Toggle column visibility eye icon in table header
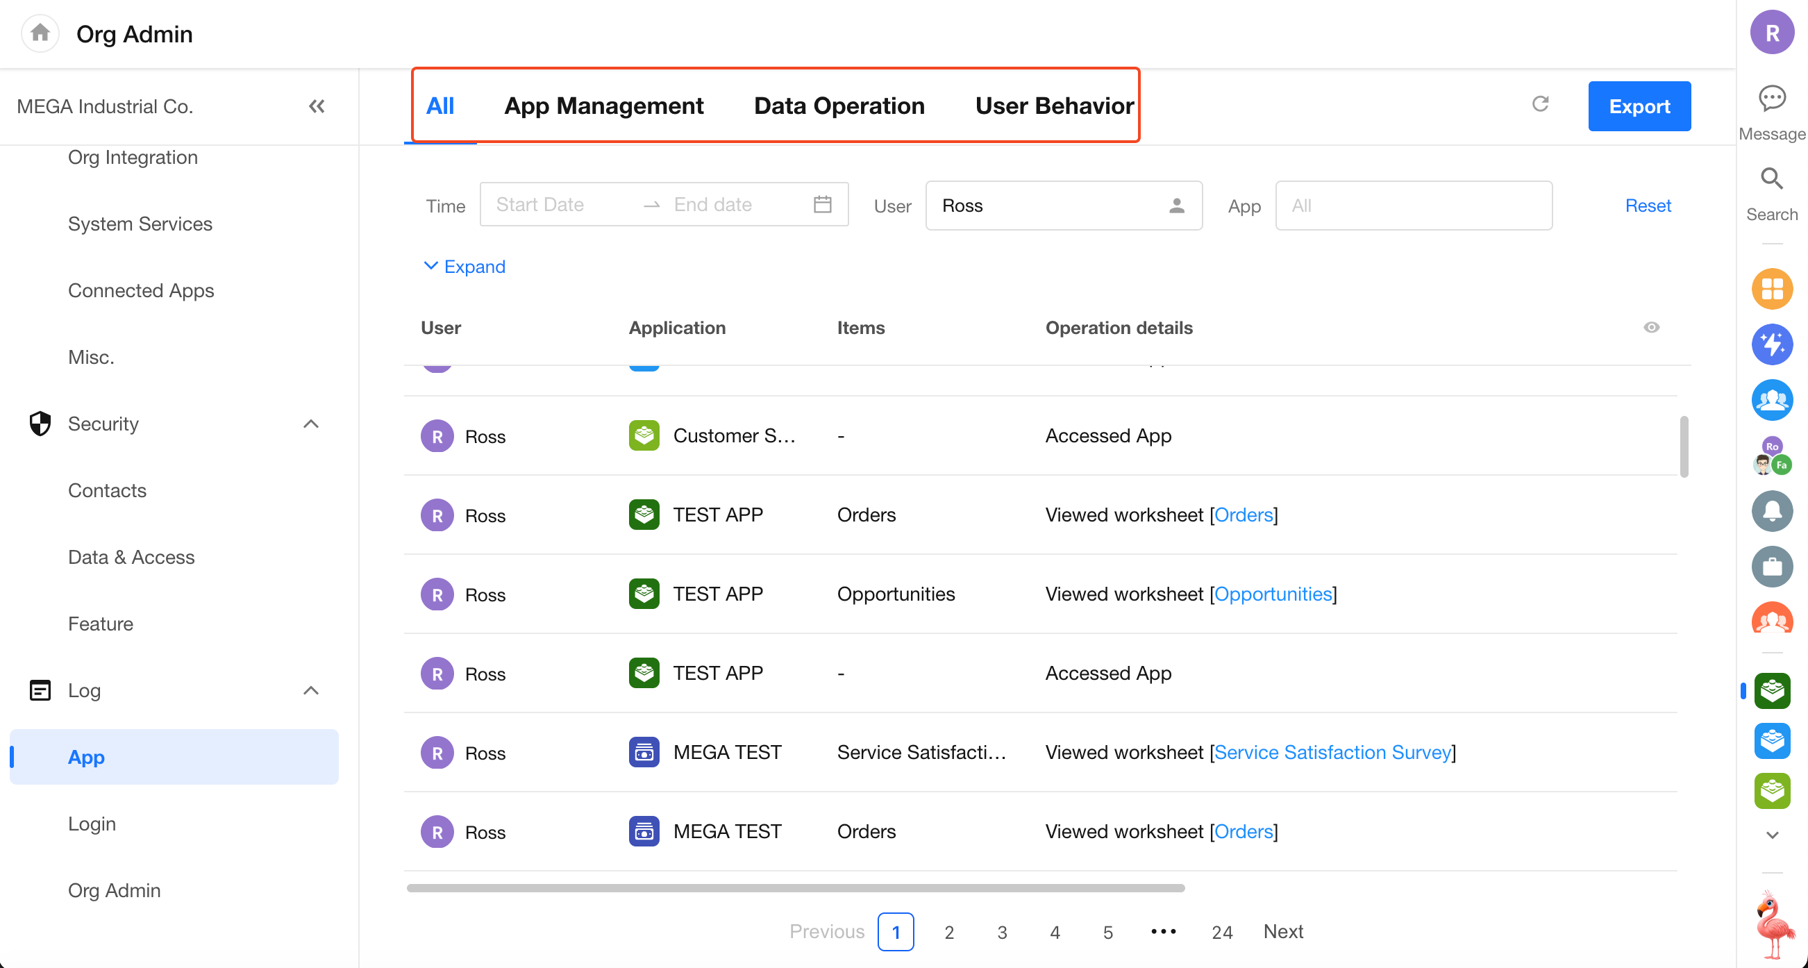 click(x=1652, y=328)
